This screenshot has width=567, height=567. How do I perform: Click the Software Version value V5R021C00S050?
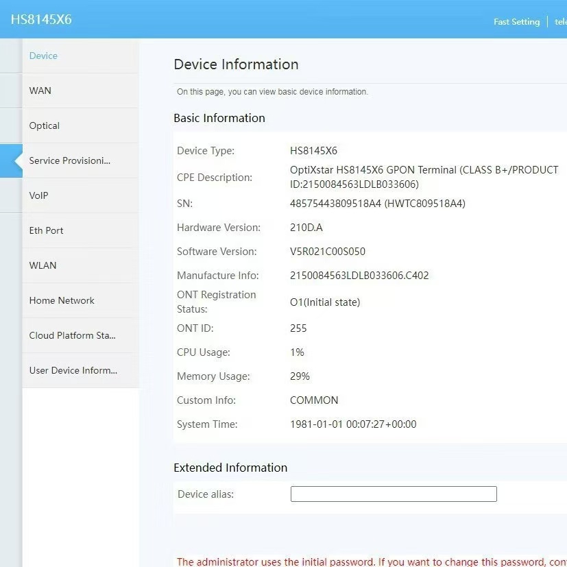tap(327, 252)
